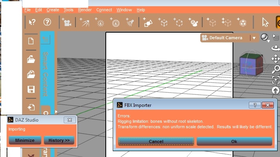280x157 pixels.
Task: Click Ok in FBX Importer dialog
Action: coord(234,141)
